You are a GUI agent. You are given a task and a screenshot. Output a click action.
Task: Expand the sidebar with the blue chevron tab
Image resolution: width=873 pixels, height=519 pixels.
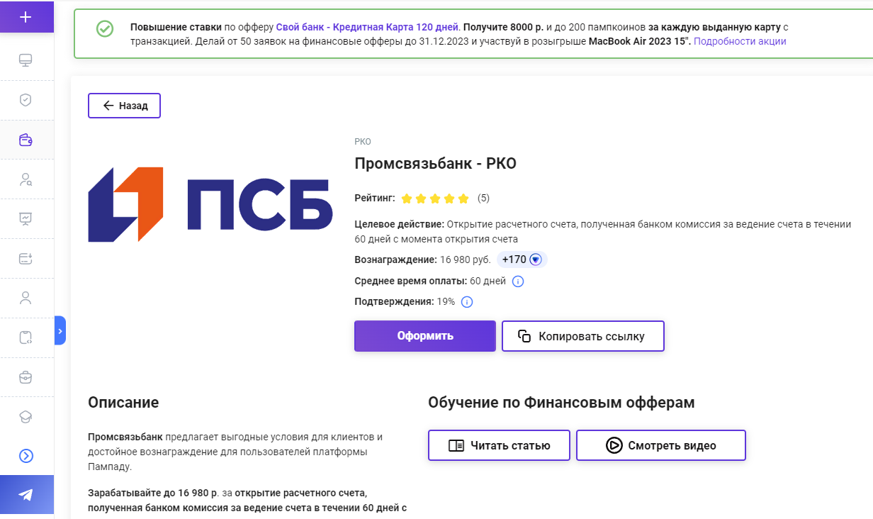[60, 330]
